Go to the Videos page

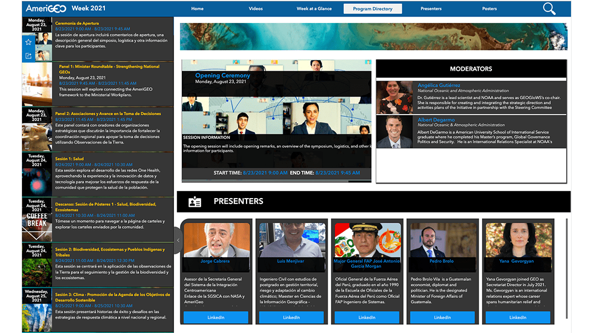tap(256, 8)
